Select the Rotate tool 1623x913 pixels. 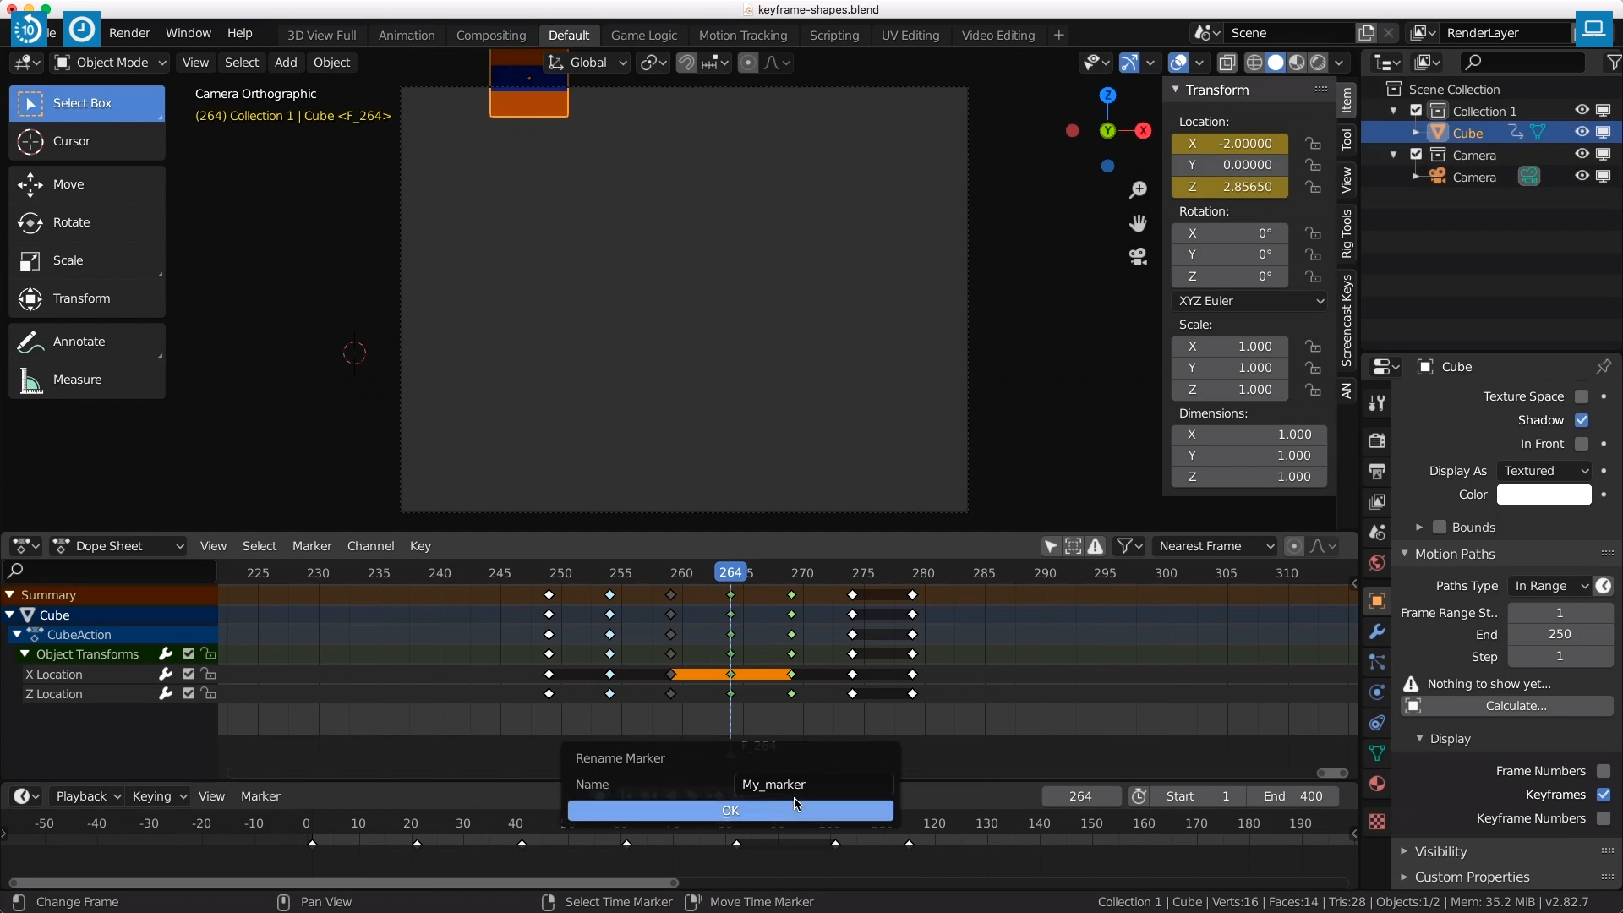(x=71, y=222)
